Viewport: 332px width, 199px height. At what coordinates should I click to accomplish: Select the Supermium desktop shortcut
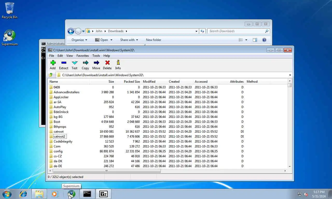coord(10,38)
